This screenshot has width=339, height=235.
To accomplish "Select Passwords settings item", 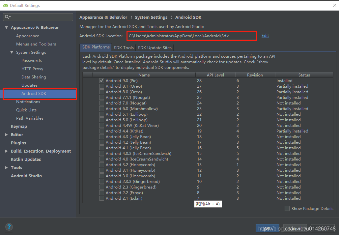I will 32,61.
